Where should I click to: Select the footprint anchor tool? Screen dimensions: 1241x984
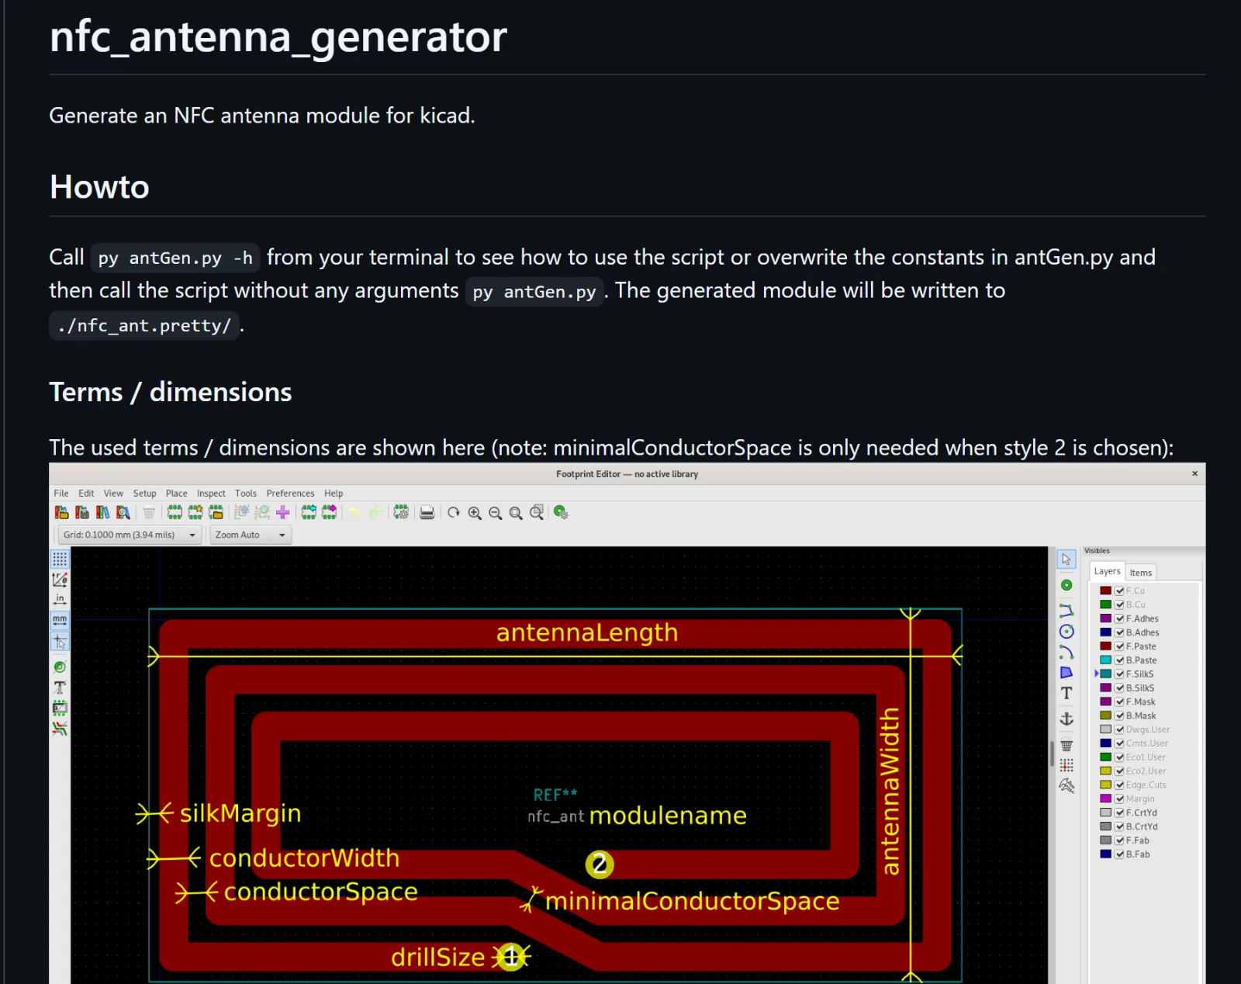click(x=1066, y=719)
